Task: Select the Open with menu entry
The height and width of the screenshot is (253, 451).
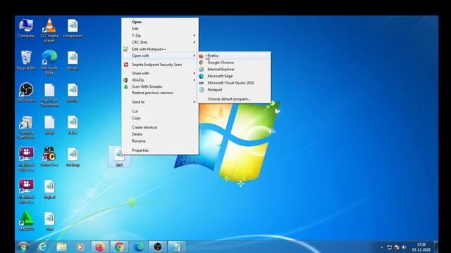Action: point(160,56)
